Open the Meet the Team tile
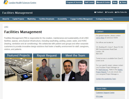The width and height of the screenshot is (129, 99). click(x=75, y=67)
